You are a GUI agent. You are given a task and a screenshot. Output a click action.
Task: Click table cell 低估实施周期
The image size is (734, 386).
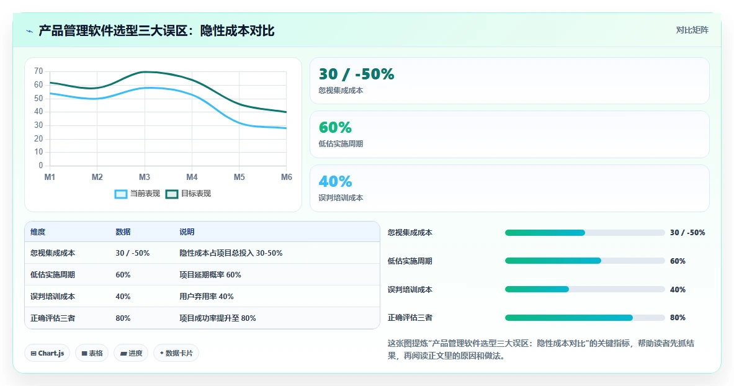coord(52,274)
